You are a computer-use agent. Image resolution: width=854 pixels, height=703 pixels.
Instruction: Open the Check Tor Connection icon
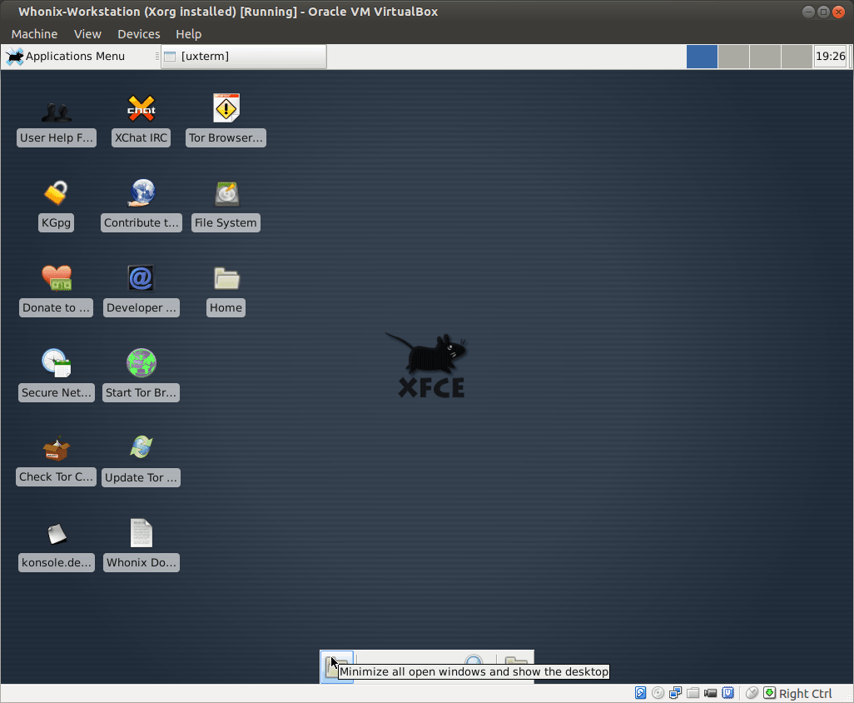point(56,448)
